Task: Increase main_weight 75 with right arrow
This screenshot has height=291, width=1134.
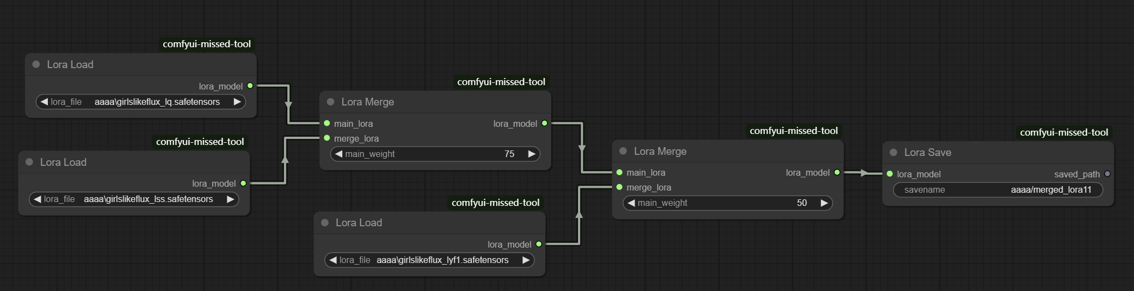Action: pos(532,154)
